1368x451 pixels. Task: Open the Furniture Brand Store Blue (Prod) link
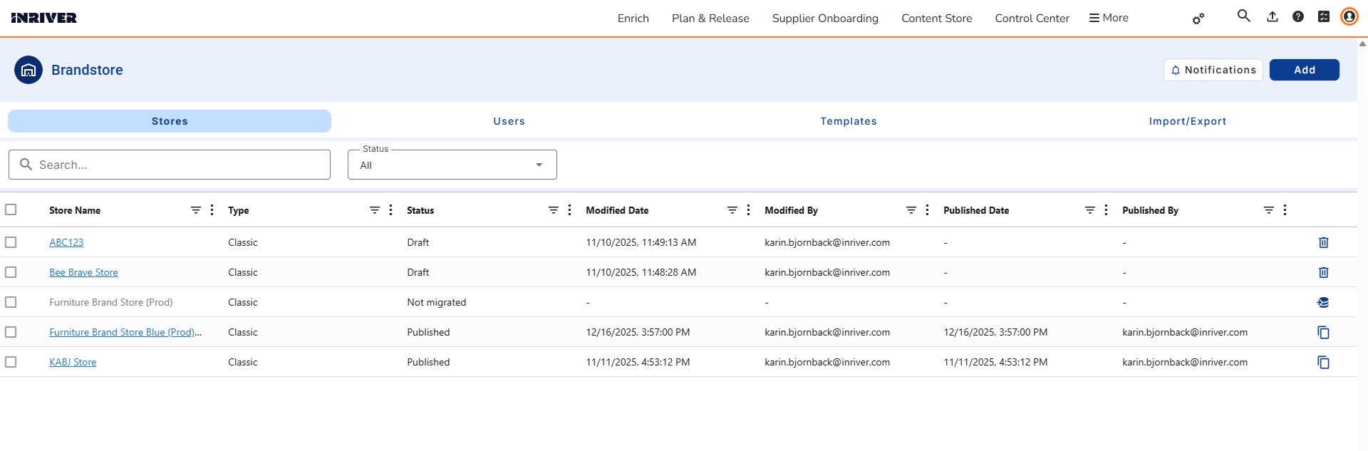[x=125, y=332]
